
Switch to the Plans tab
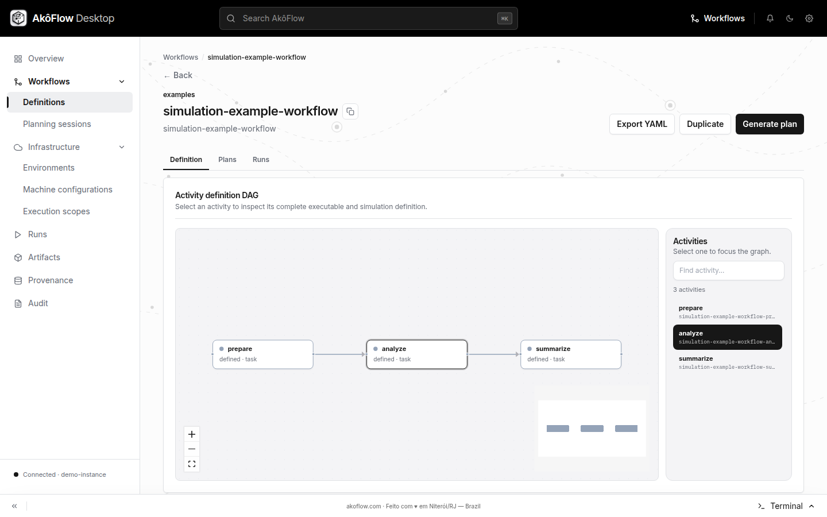227,160
